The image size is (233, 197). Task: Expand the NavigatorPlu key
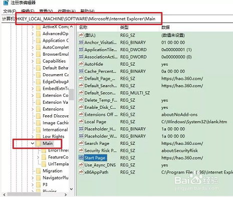pos(33,178)
